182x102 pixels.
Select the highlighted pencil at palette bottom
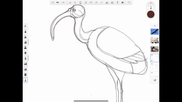[x=25, y=80]
